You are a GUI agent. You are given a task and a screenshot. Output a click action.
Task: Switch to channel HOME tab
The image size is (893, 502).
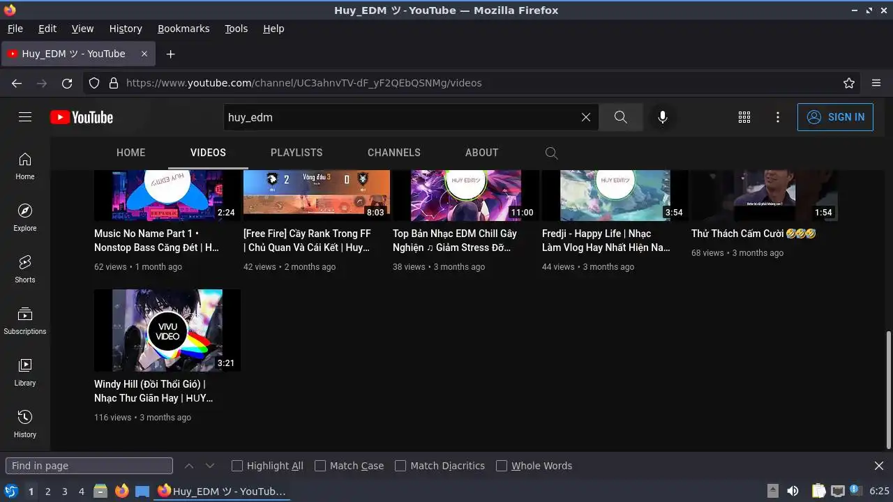click(x=131, y=153)
